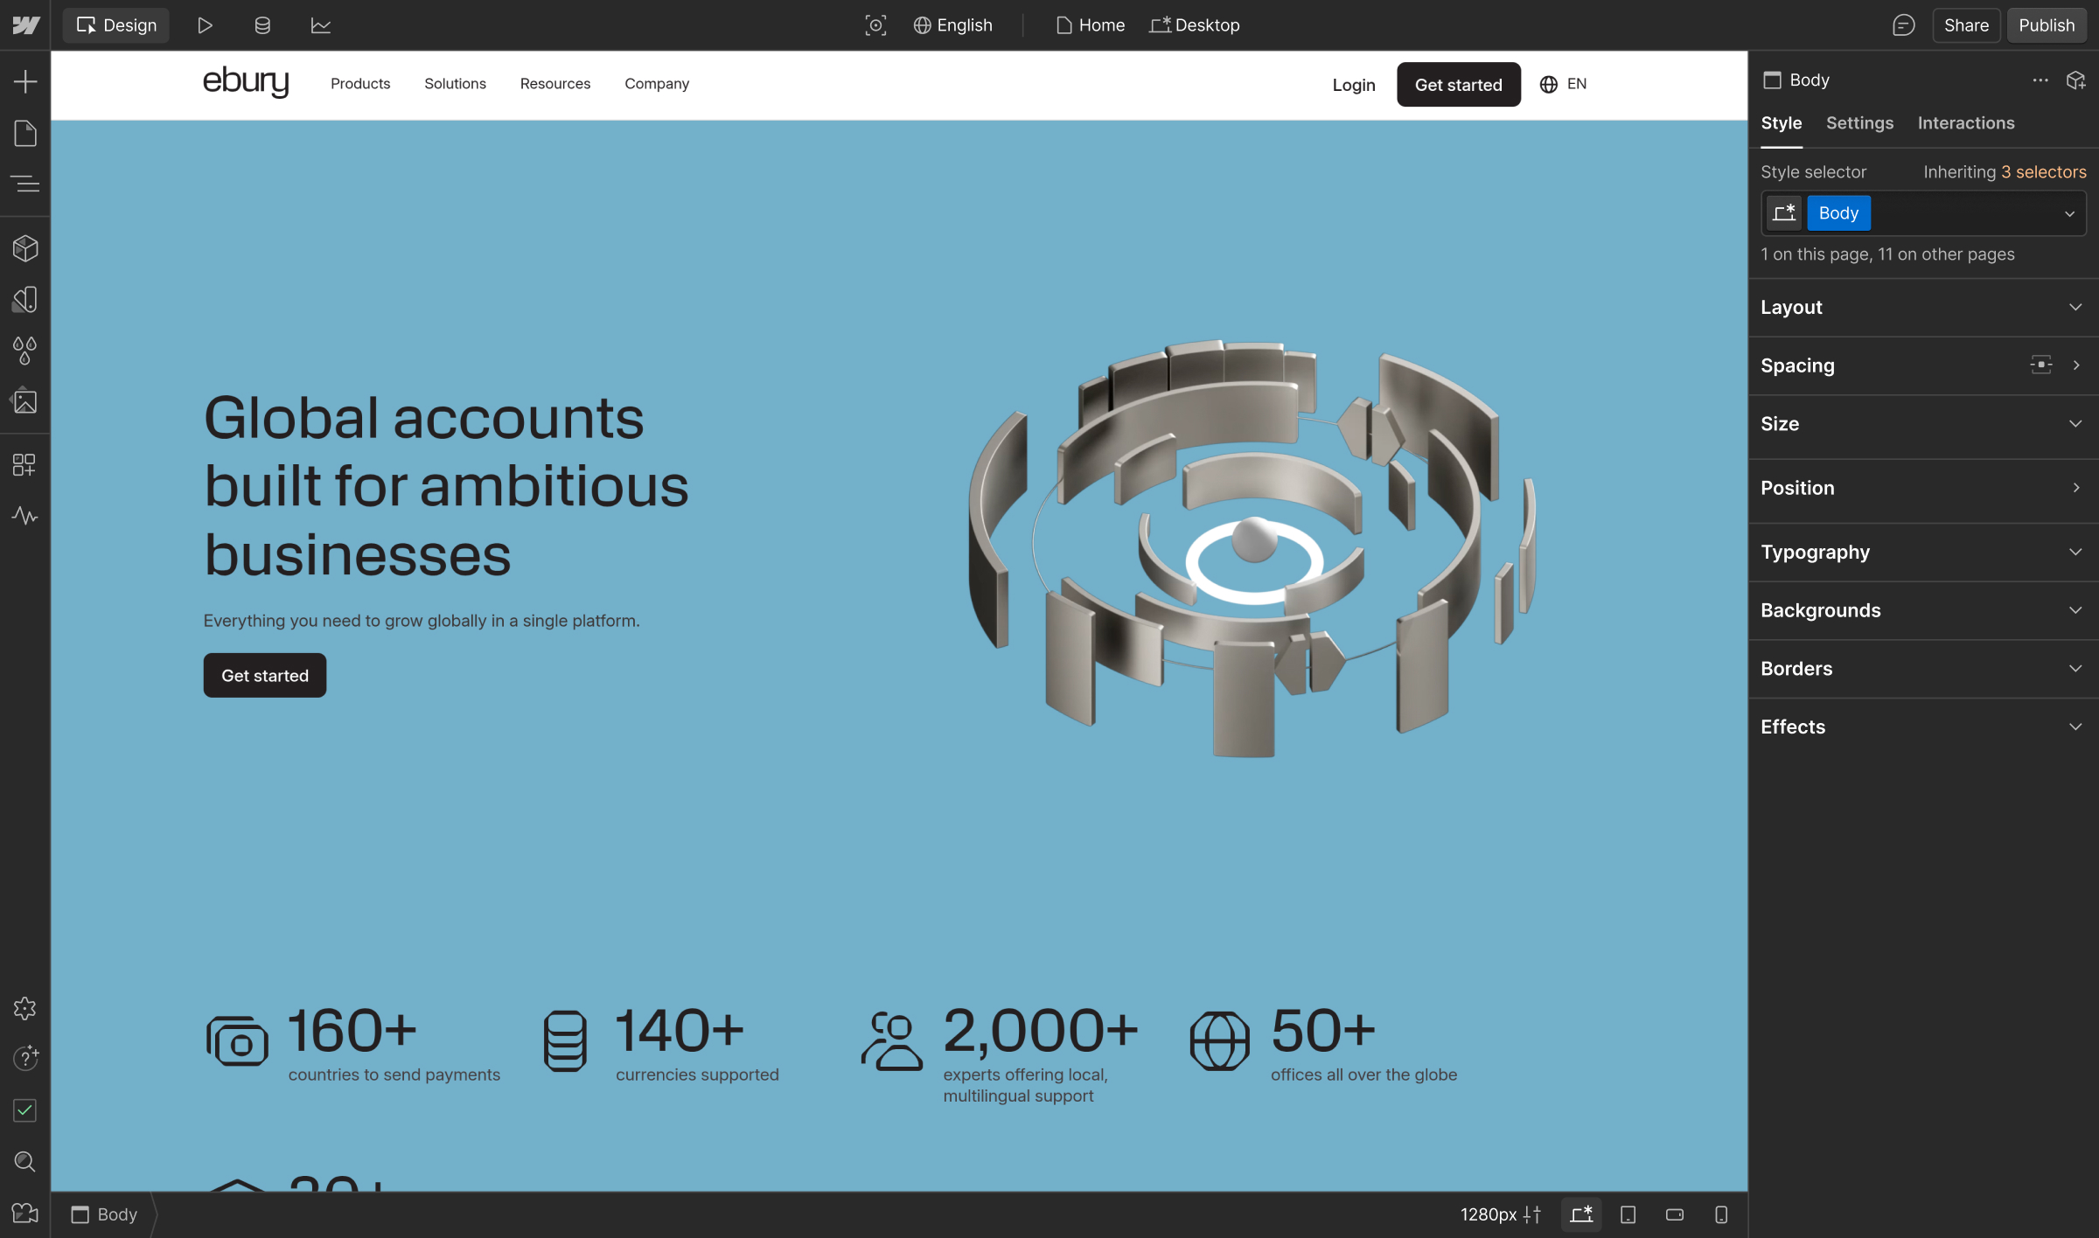This screenshot has height=1238, width=2099.
Task: Open the Style selectors droplets panel
Action: 25,351
